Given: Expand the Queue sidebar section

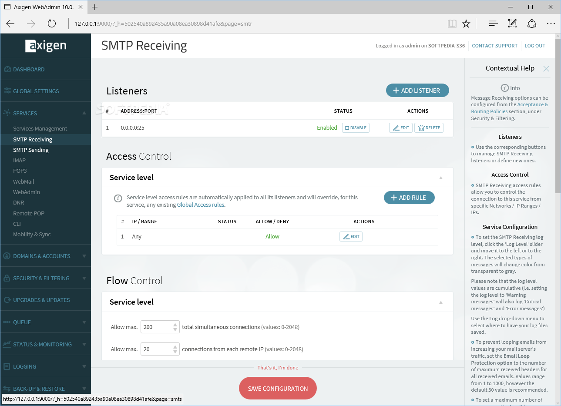Looking at the screenshot, I should [x=84, y=322].
